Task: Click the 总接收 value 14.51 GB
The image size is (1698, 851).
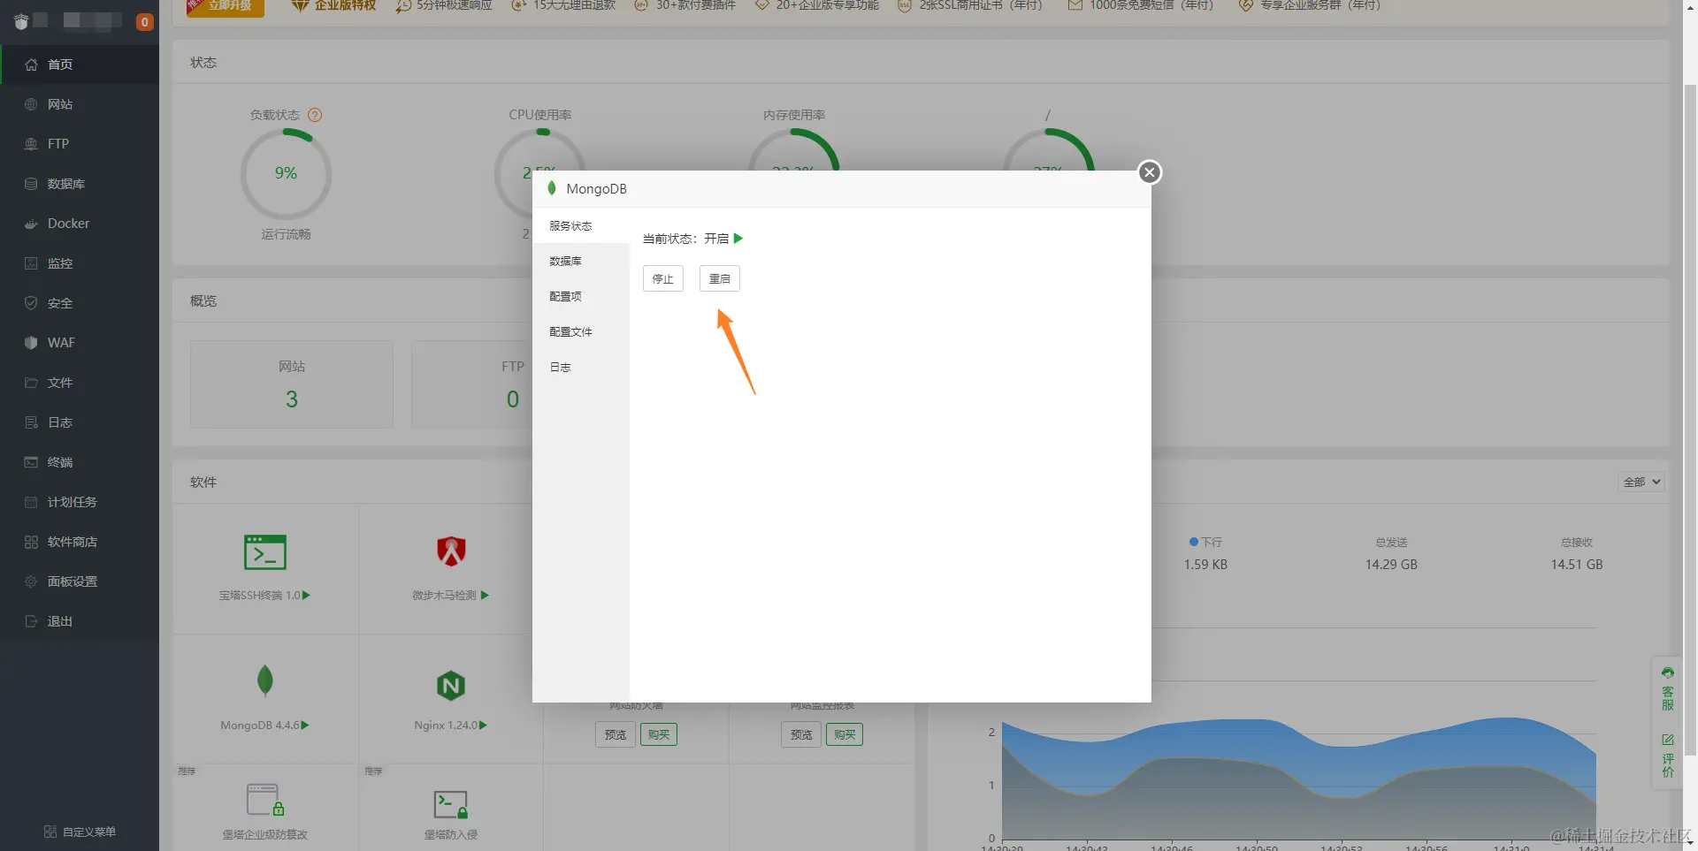Action: [x=1577, y=565]
